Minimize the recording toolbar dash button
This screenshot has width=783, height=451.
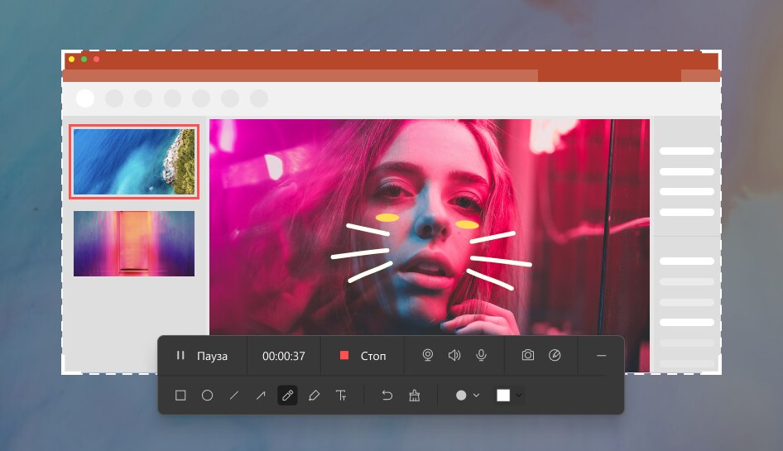(601, 356)
